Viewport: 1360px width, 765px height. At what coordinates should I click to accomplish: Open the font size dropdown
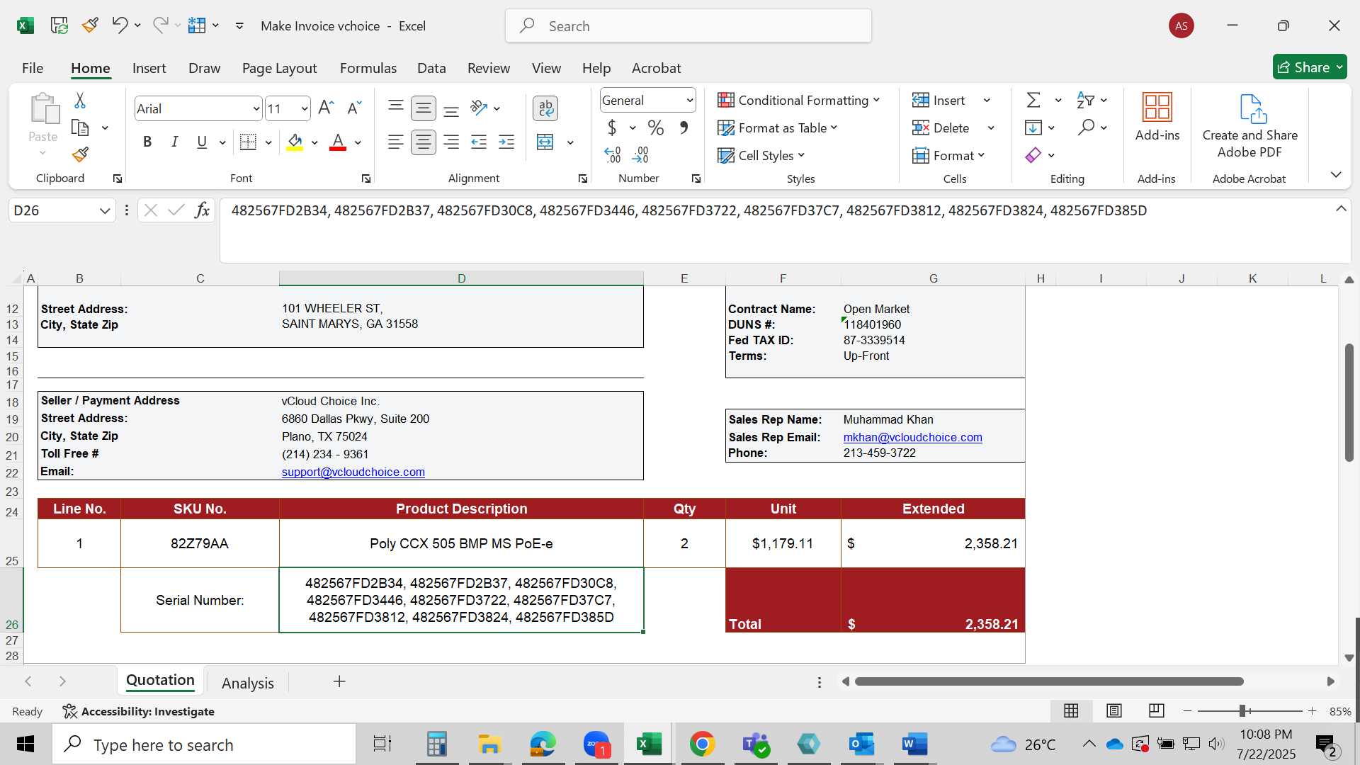coord(305,108)
